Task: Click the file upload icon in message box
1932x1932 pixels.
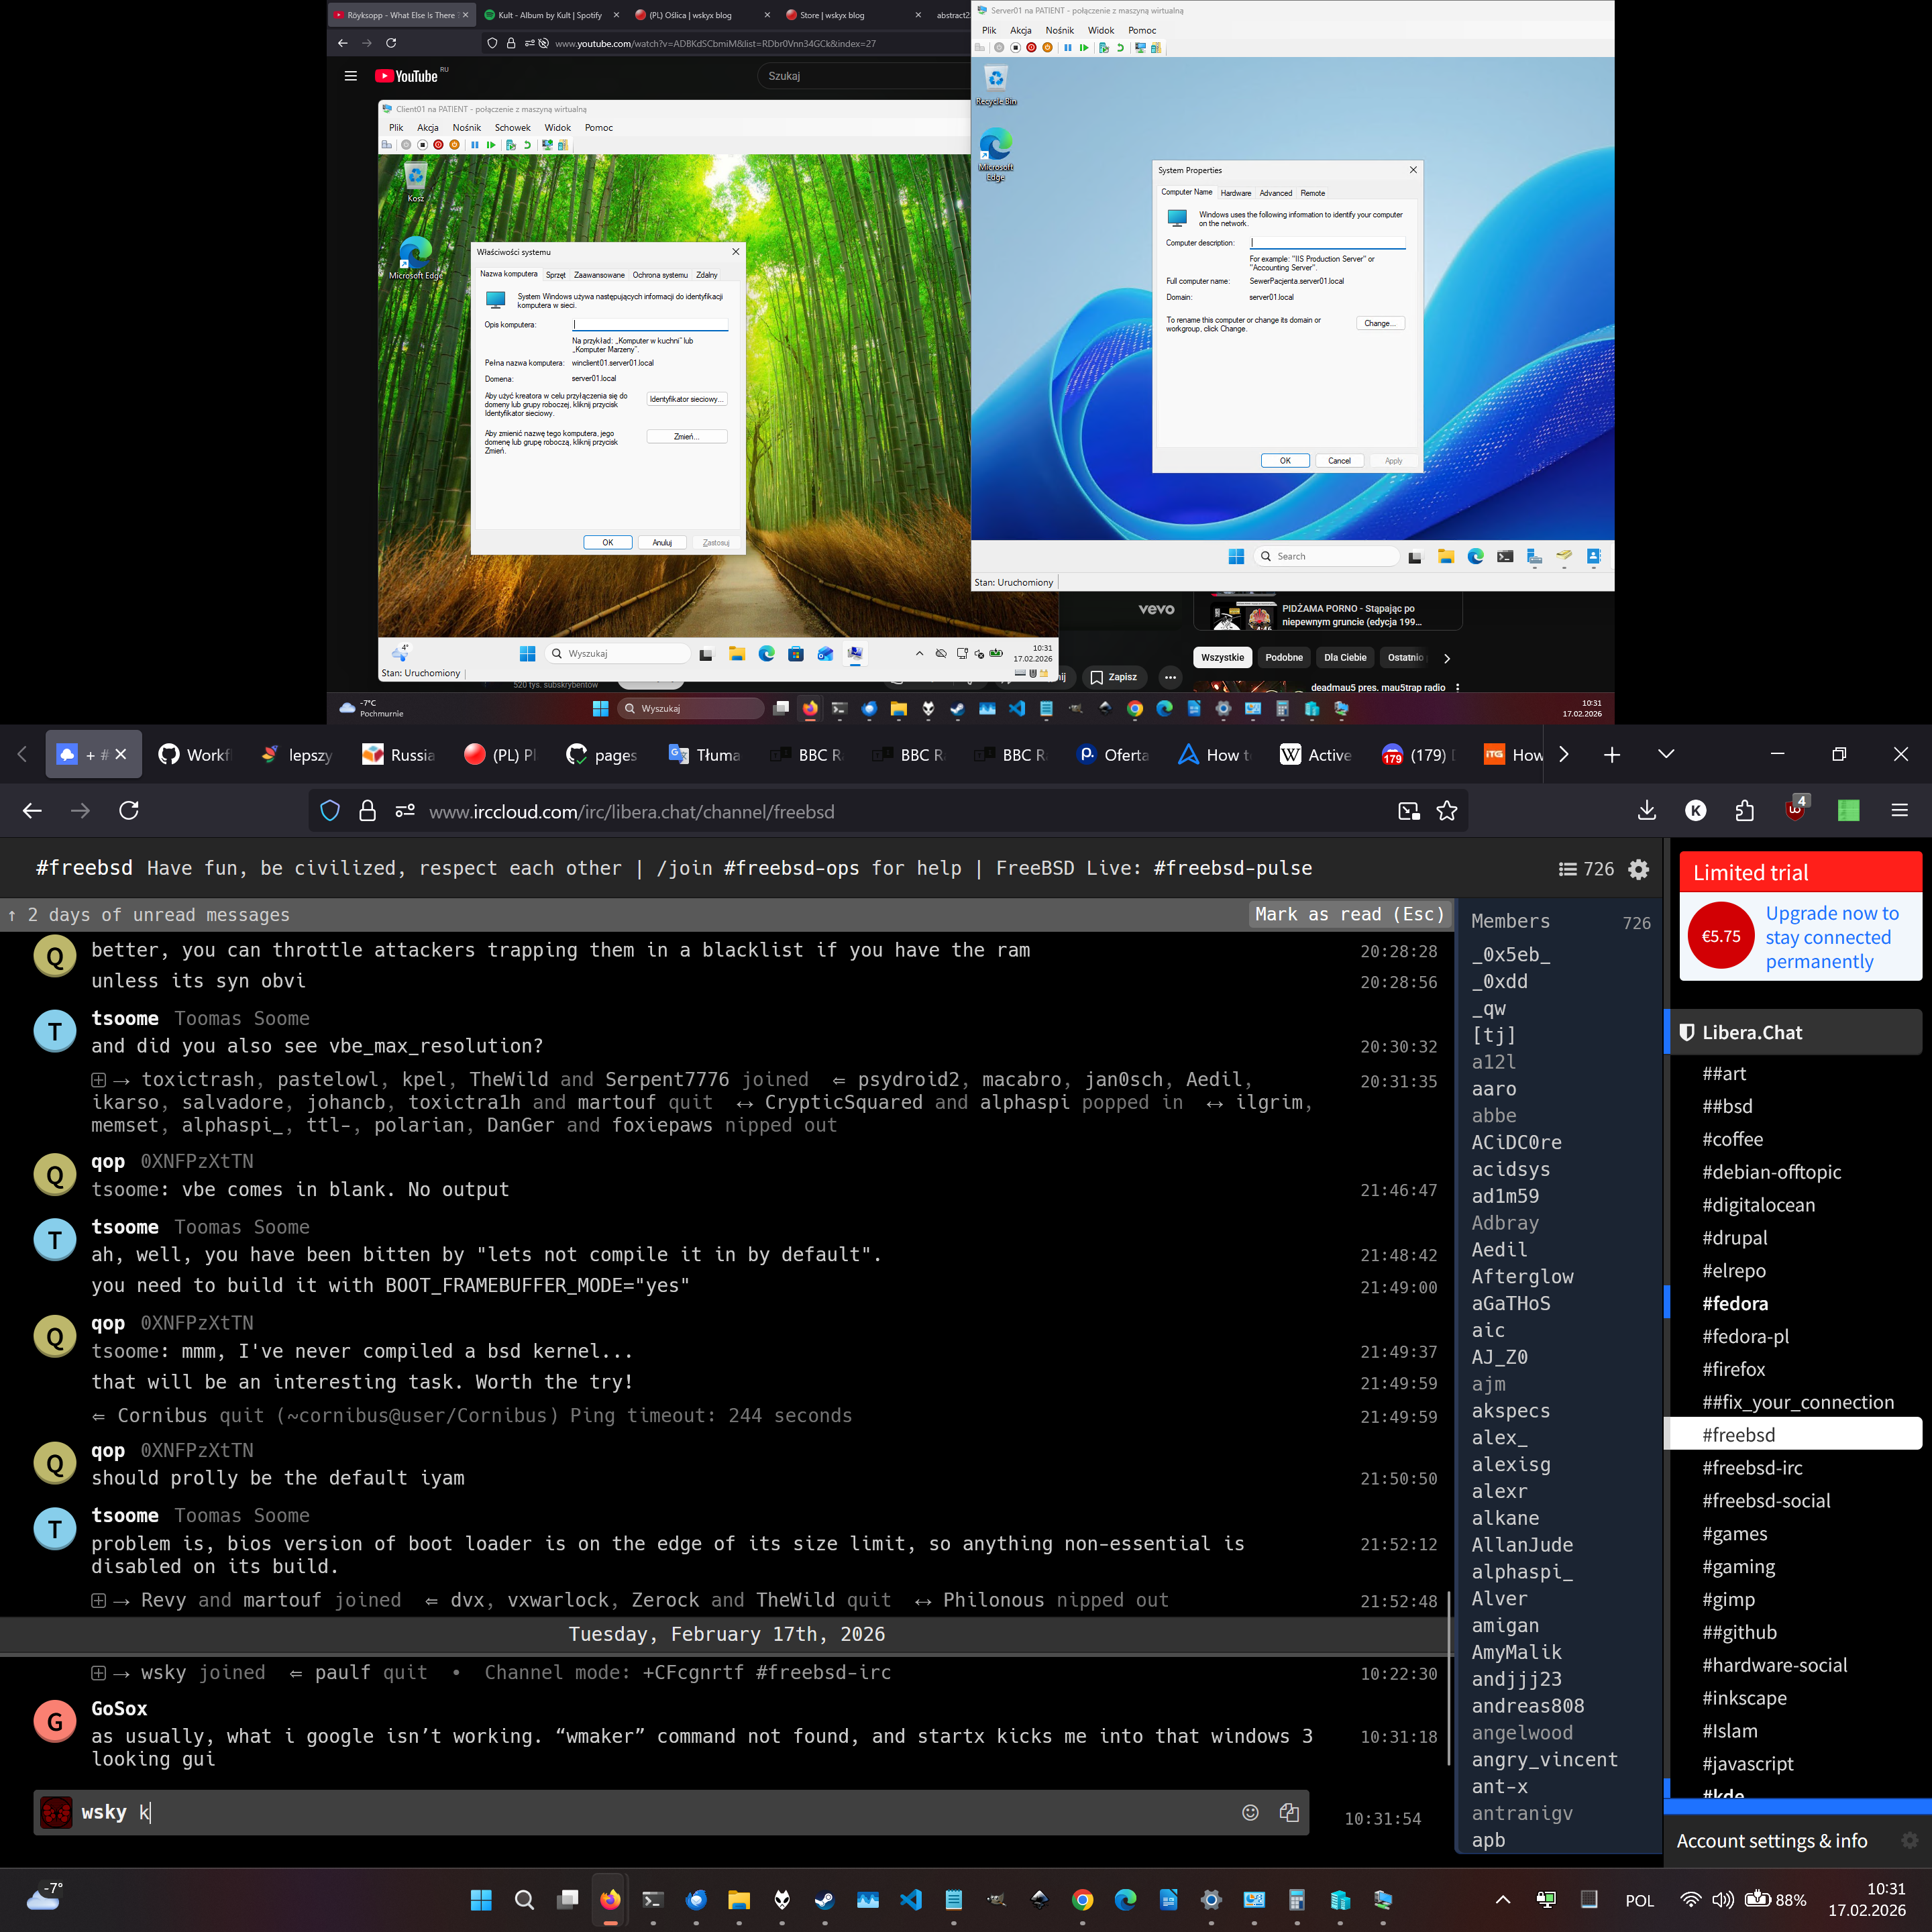Action: click(1289, 1812)
